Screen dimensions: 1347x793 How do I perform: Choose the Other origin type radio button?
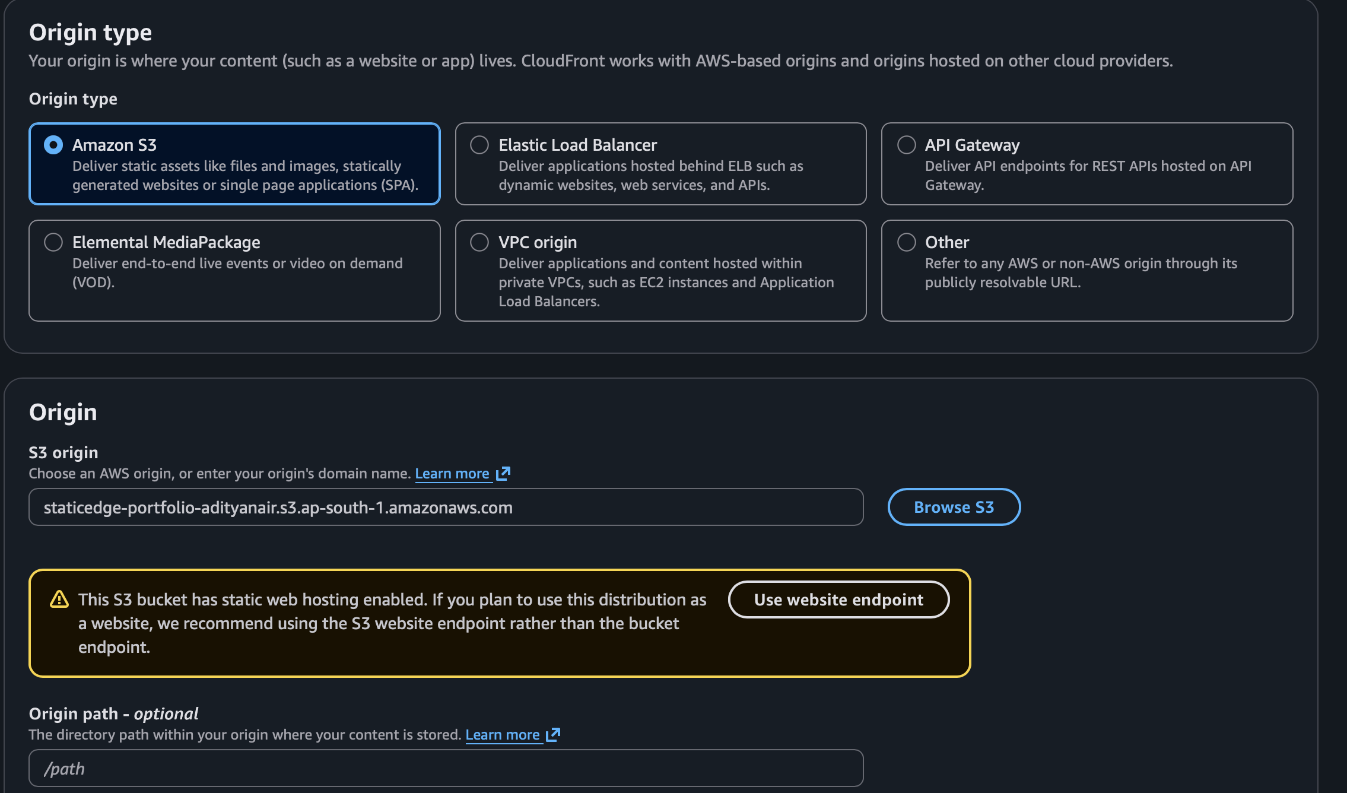click(x=906, y=242)
